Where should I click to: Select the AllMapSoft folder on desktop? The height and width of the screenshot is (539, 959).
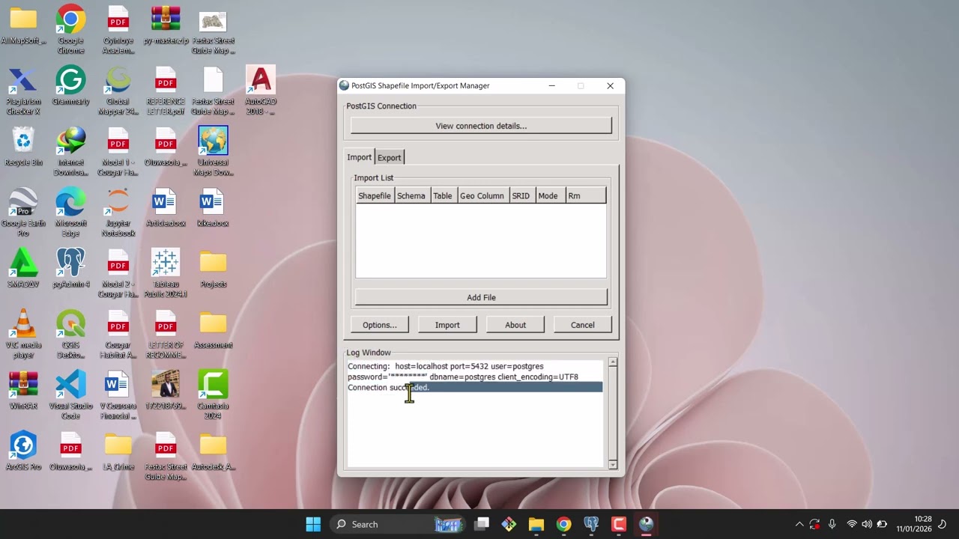click(23, 25)
